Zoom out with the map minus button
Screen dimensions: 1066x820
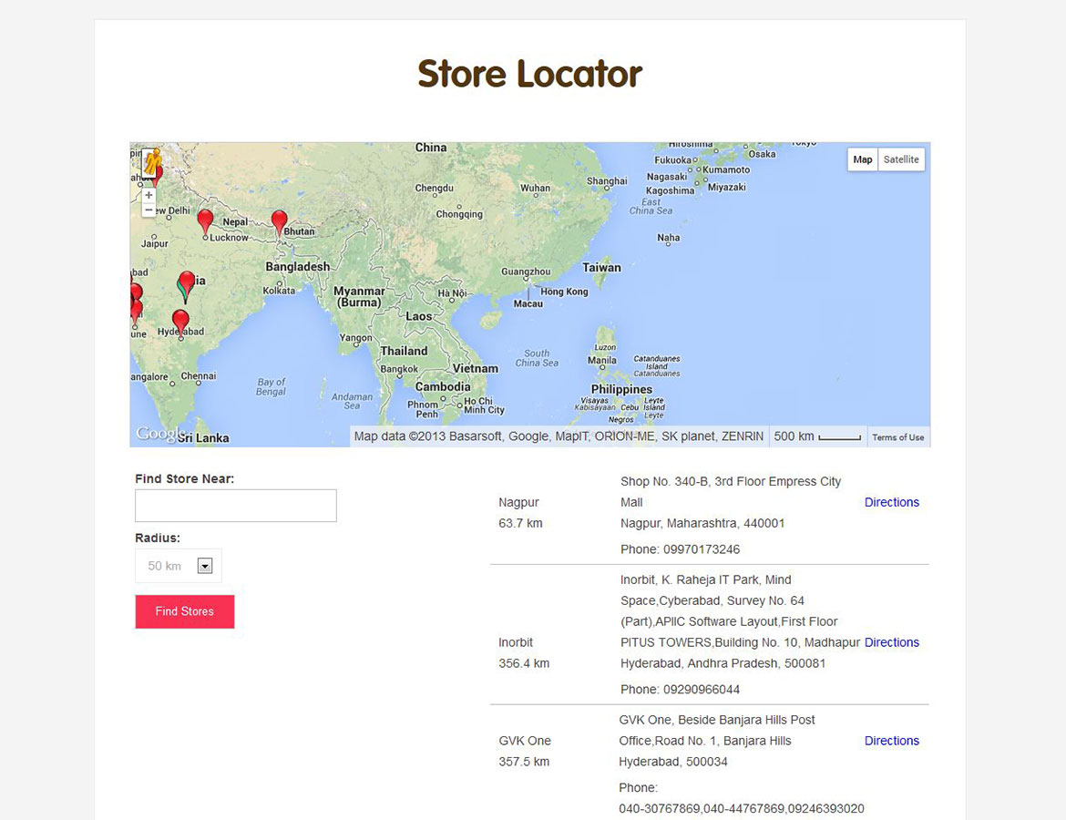(149, 210)
